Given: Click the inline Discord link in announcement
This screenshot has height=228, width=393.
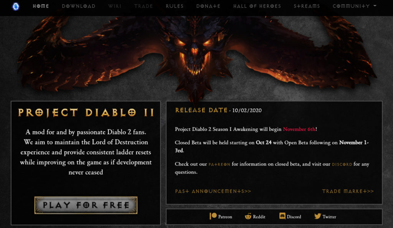Looking at the screenshot, I should [x=342, y=164].
